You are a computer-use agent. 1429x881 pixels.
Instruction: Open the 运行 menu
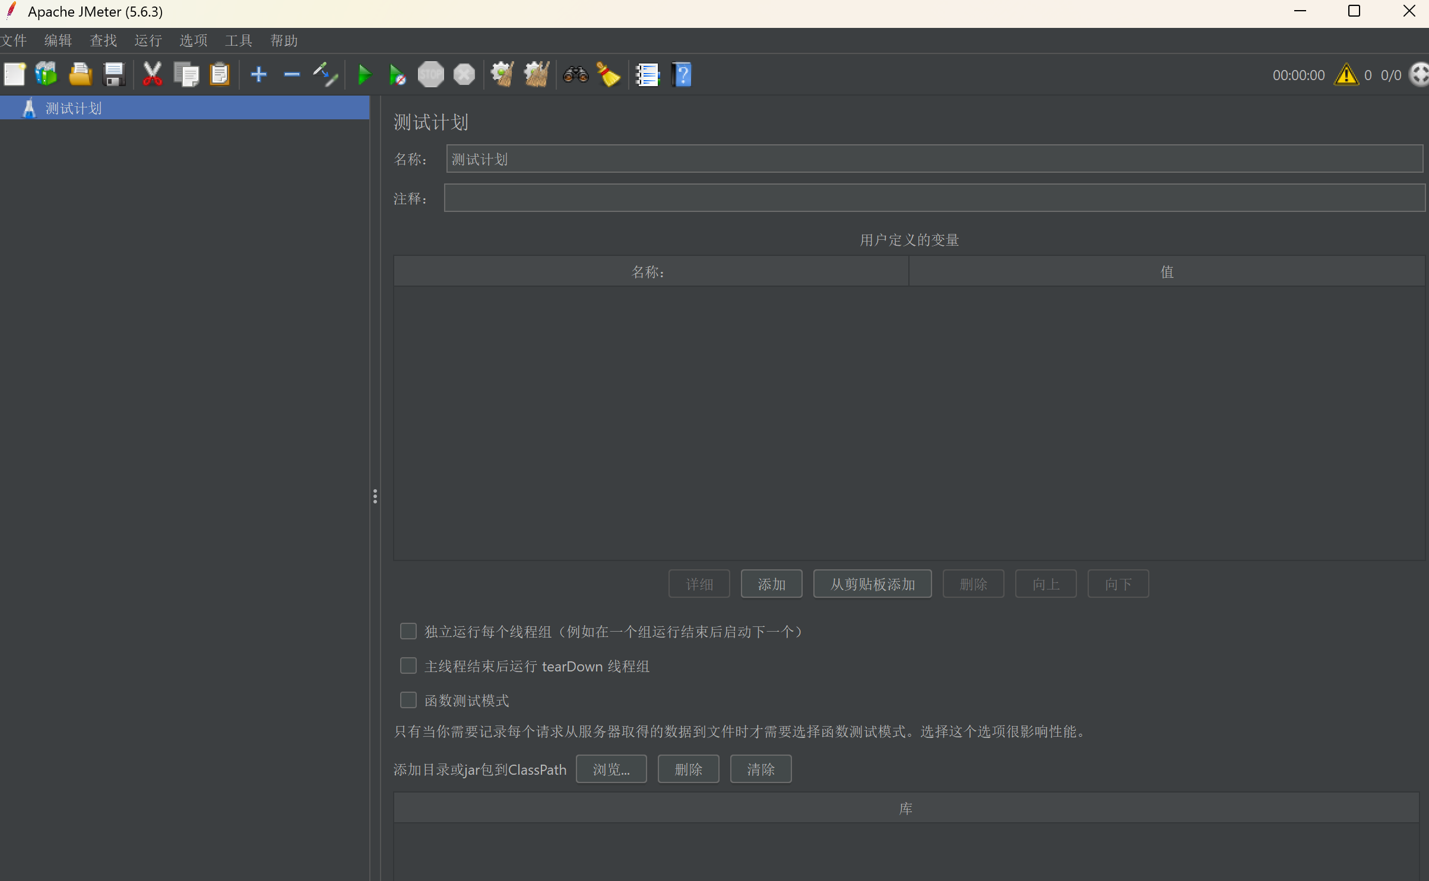coord(148,40)
